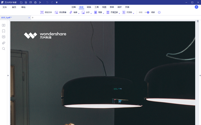
Task: Close the 合并_3.pdf document tab
Action: click(x=29, y=18)
